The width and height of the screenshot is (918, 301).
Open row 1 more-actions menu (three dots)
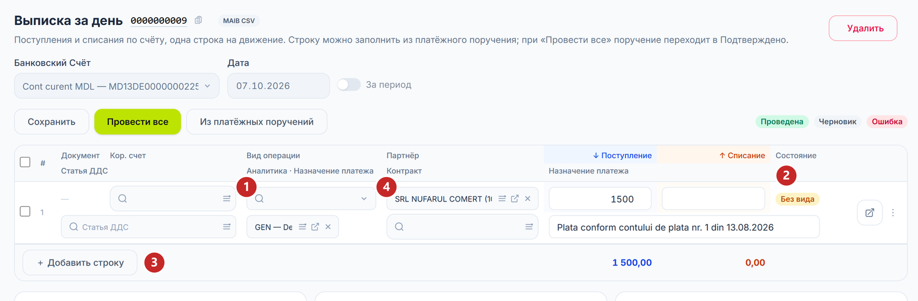[x=893, y=212]
